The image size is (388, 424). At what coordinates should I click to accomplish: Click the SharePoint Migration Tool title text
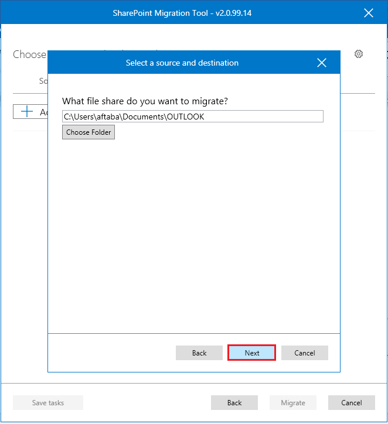tap(182, 13)
